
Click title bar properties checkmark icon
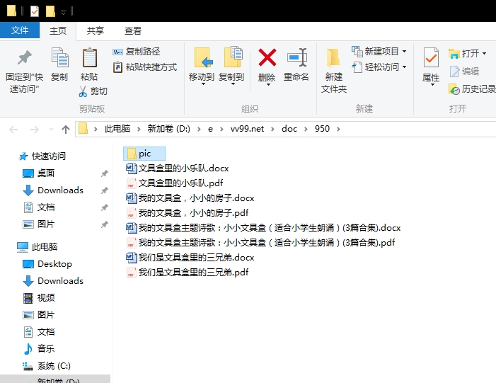(35, 11)
